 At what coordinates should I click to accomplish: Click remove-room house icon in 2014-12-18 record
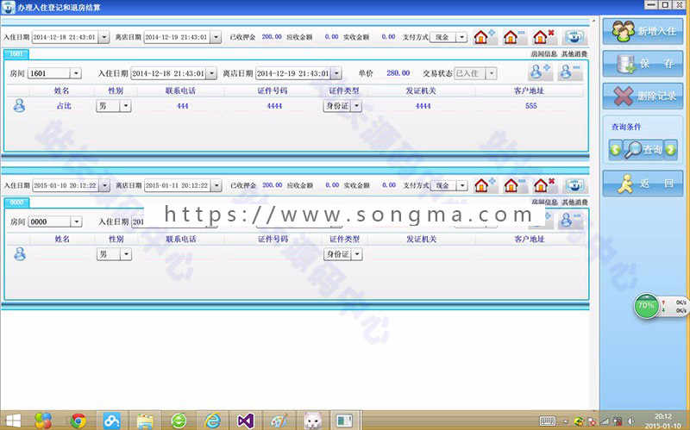514,37
